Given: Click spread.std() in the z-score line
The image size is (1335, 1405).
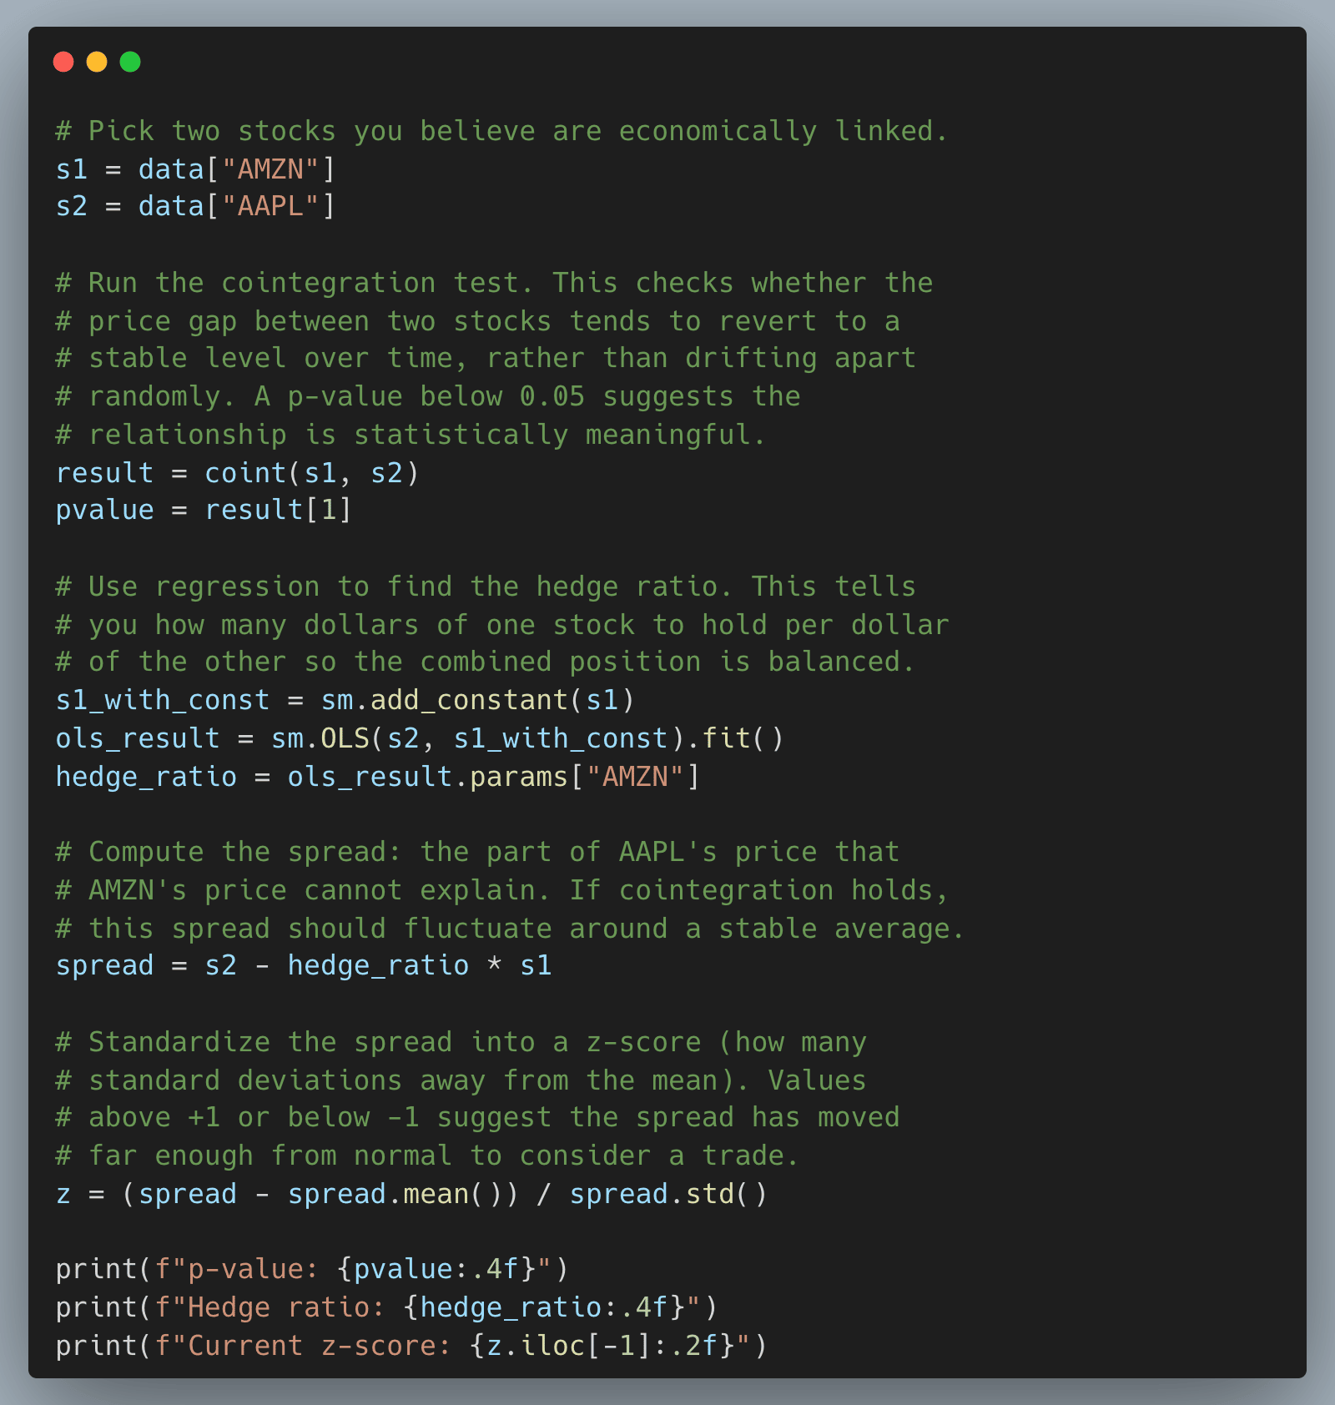Looking at the screenshot, I should (667, 1194).
